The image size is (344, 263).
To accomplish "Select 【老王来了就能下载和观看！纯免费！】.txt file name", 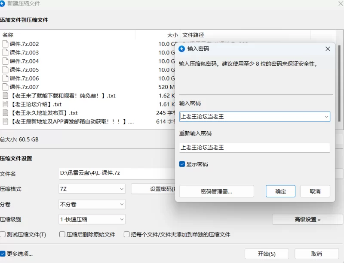I will tap(62, 96).
